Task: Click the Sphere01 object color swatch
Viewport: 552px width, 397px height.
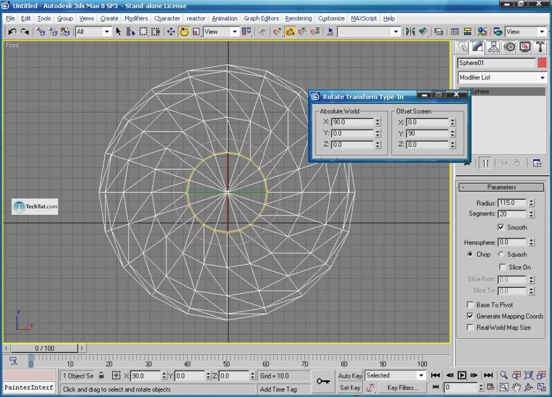Action: coord(542,63)
